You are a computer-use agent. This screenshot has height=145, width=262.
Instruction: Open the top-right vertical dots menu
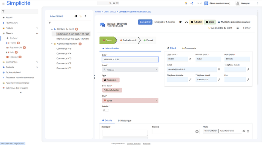click(x=257, y=3)
